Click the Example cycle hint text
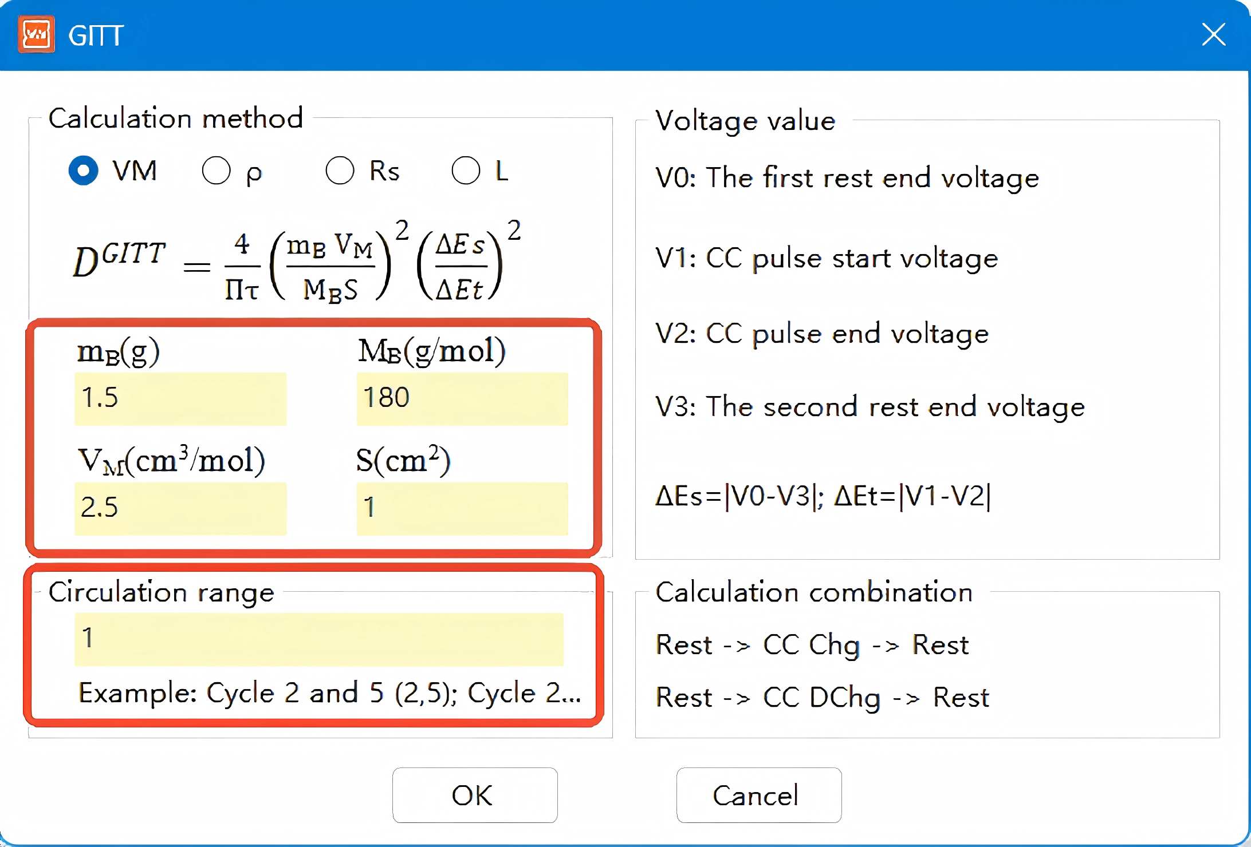The height and width of the screenshot is (847, 1251). 329,693
